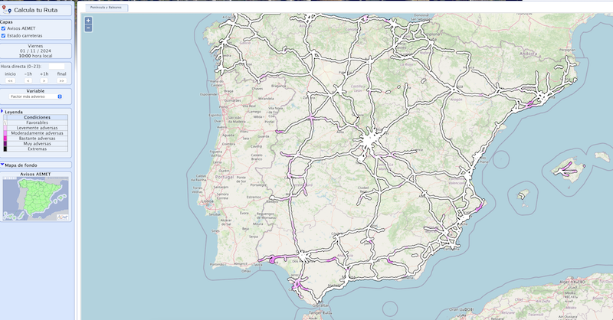Disable the Estado carreteras layer checkbox
The height and width of the screenshot is (320, 613).
click(3, 35)
